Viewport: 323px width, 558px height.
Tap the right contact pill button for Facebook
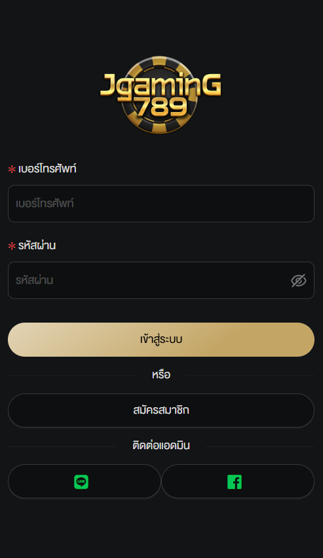pyautogui.click(x=238, y=481)
